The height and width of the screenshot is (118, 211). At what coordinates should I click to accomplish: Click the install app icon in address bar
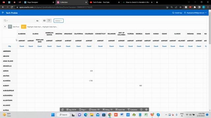pos(167,7)
